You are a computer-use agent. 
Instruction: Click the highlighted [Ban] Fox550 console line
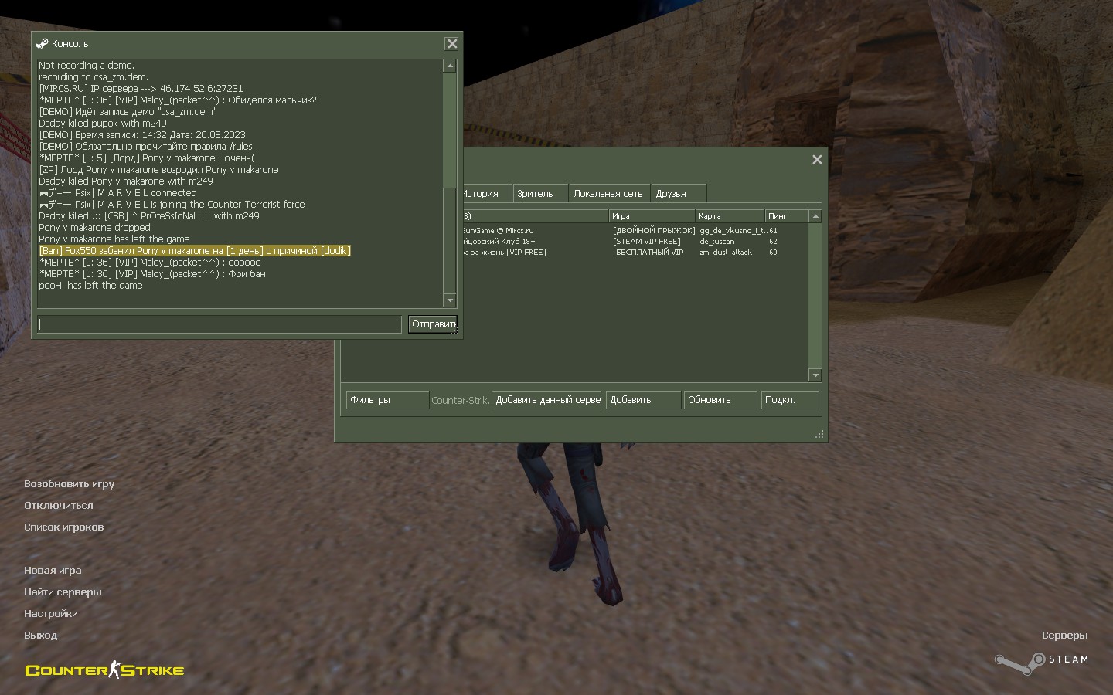(195, 251)
